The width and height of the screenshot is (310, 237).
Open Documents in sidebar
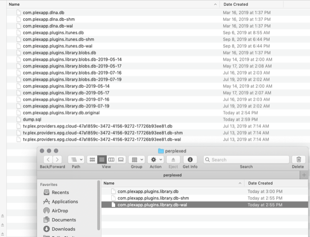click(60, 220)
